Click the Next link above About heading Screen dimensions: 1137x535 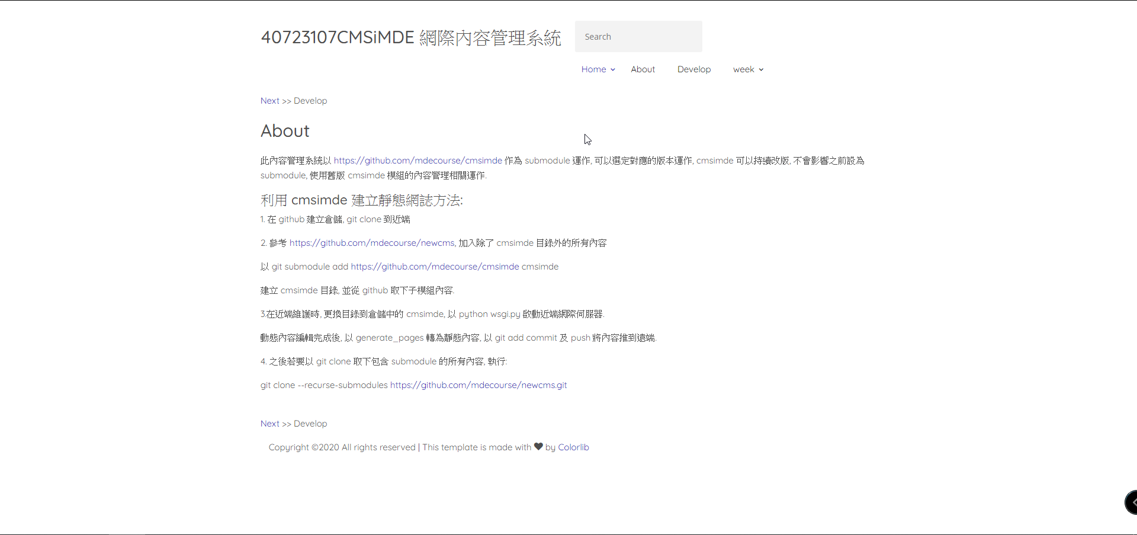[x=269, y=101]
